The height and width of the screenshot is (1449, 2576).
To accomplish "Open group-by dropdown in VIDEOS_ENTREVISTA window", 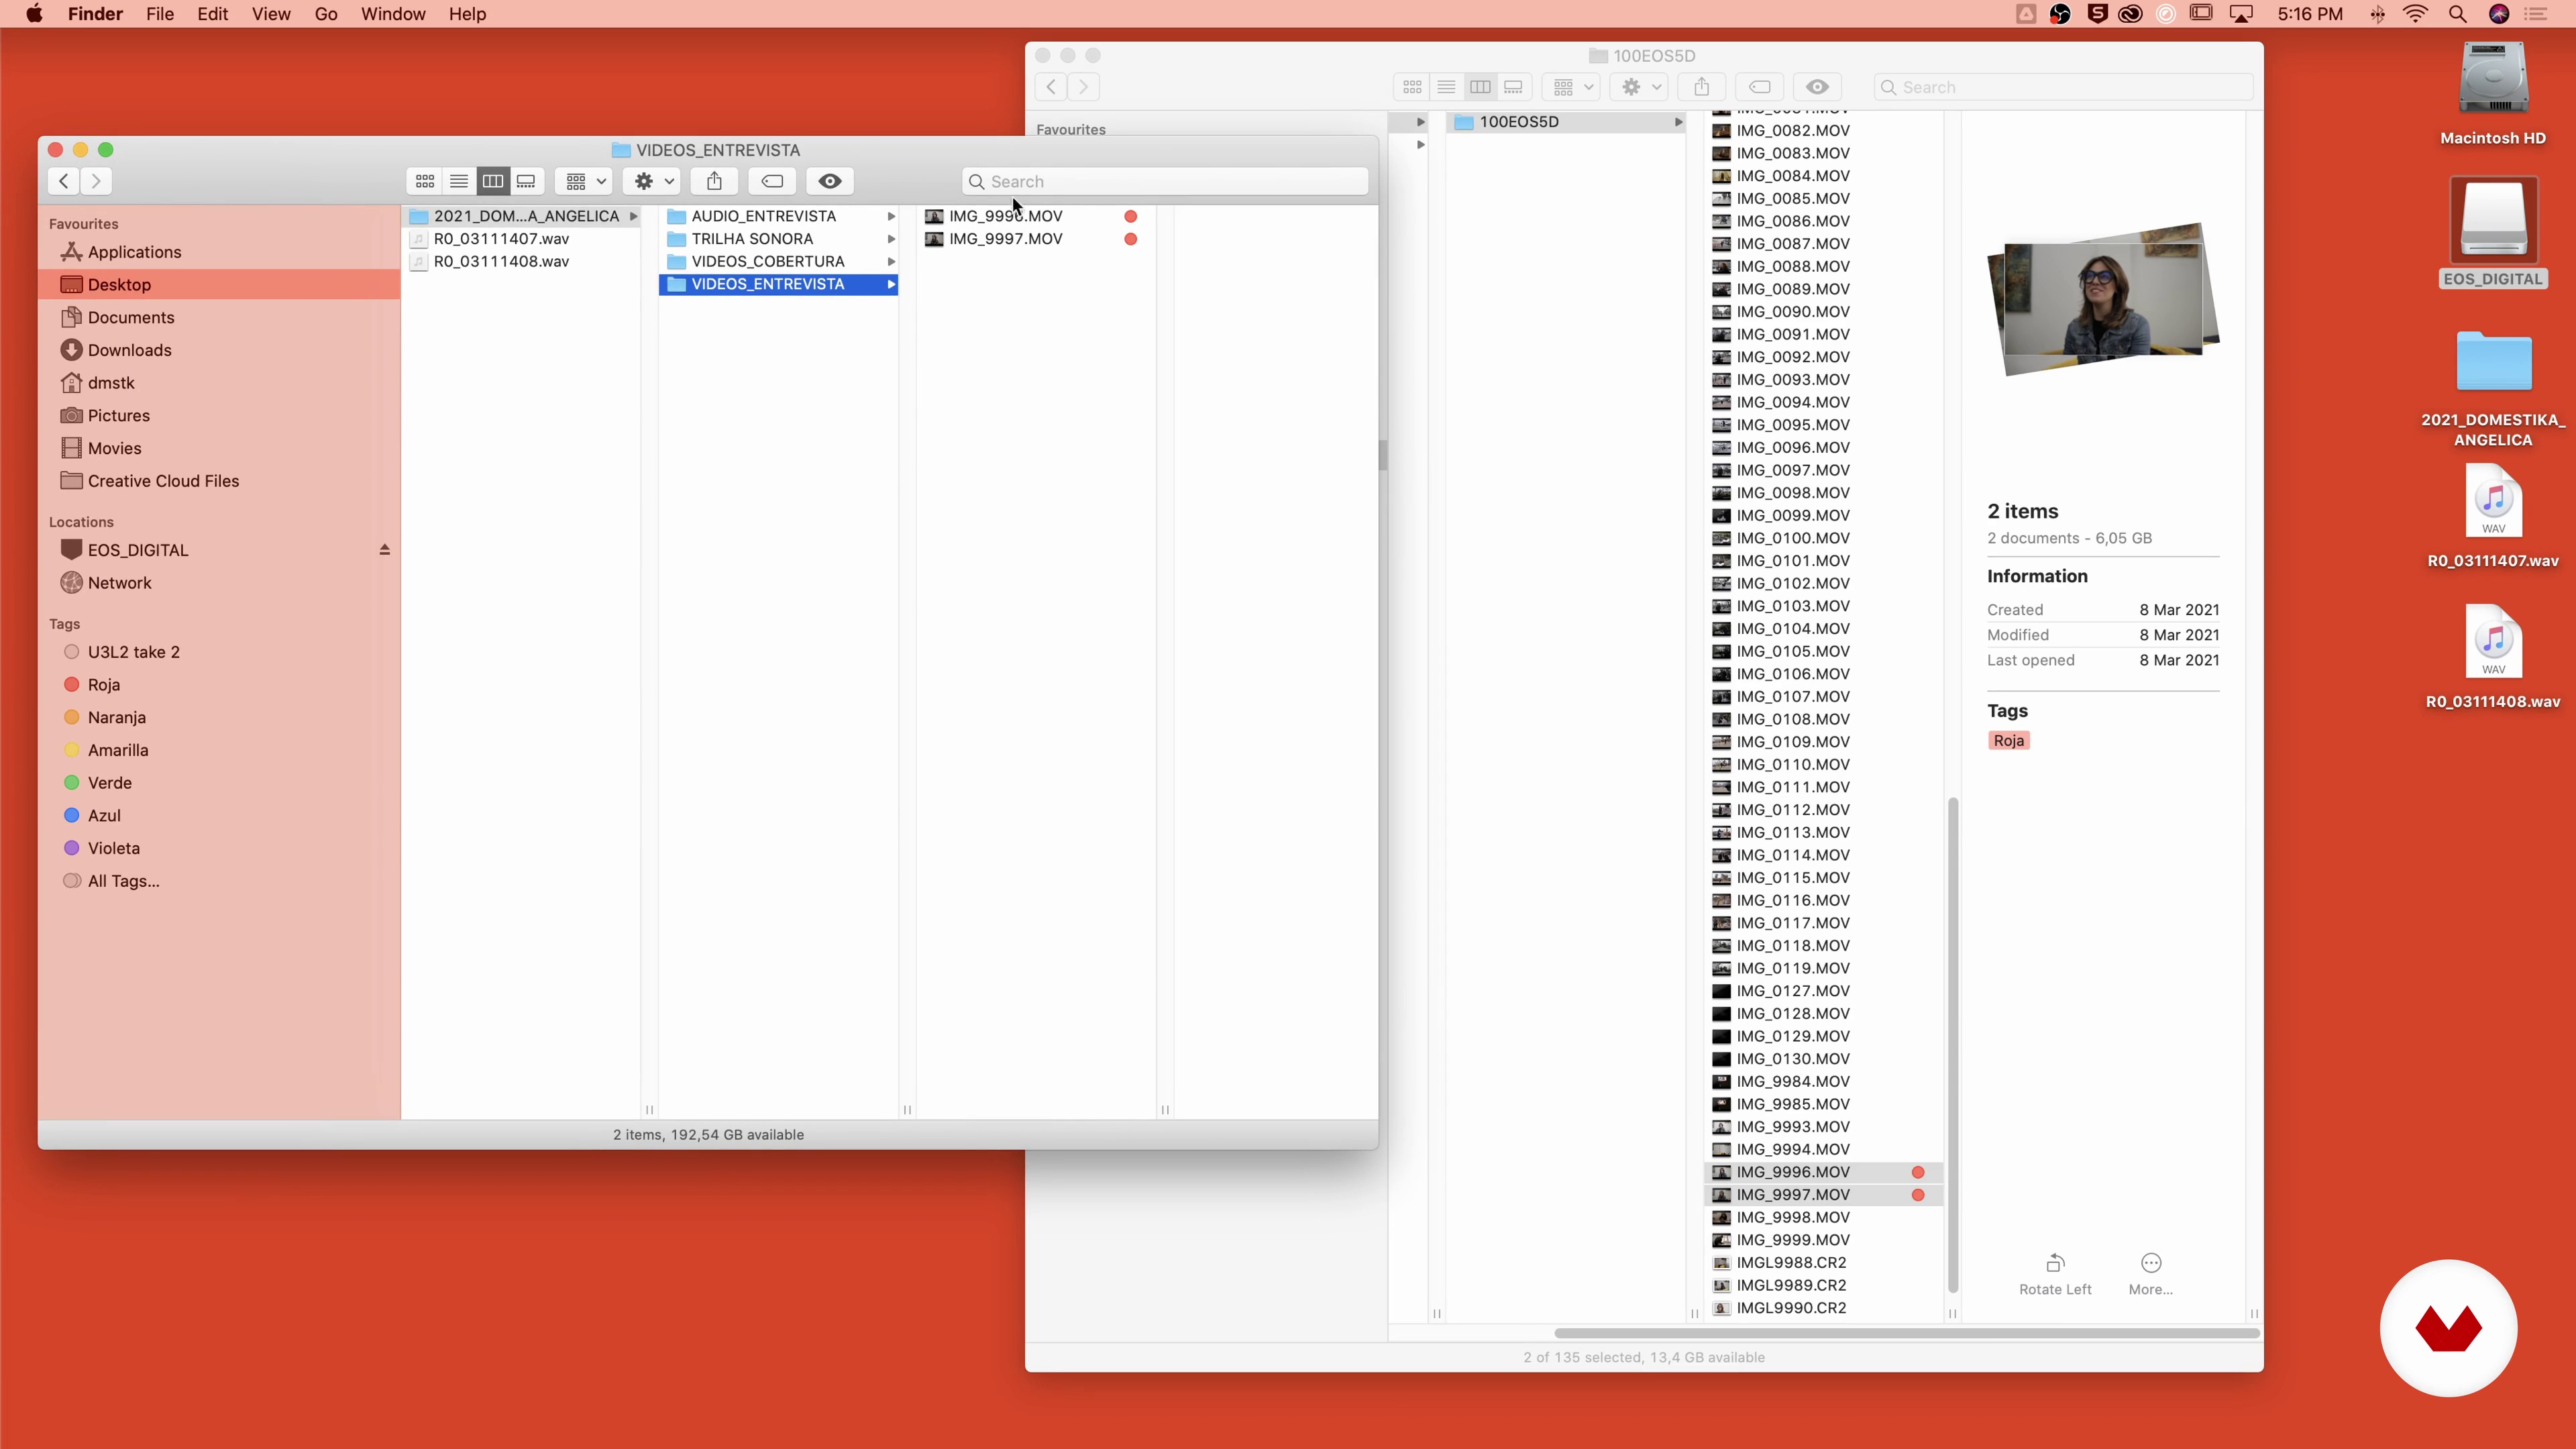I will (x=585, y=181).
